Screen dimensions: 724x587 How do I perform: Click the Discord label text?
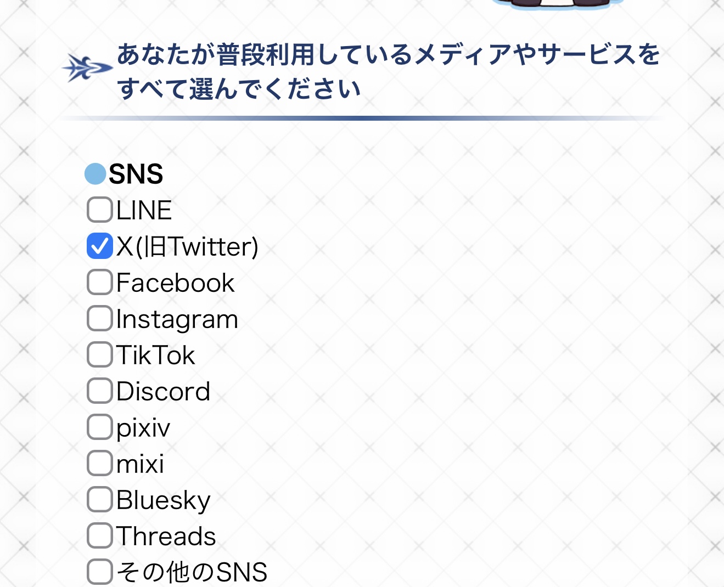tap(163, 392)
